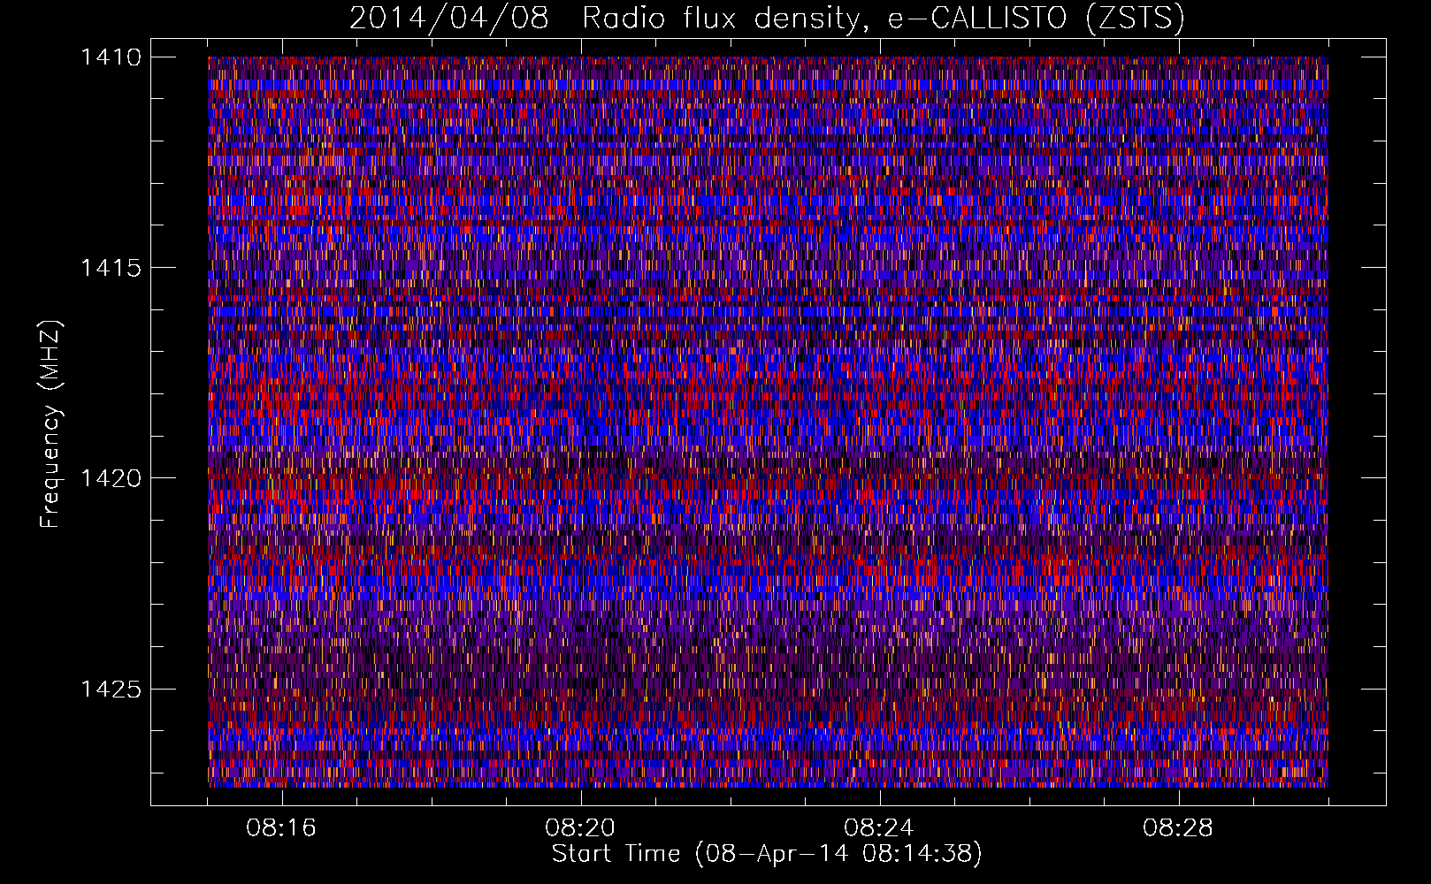The height and width of the screenshot is (884, 1431).
Task: Click the 08:20 time tick label
Action: coord(580,828)
